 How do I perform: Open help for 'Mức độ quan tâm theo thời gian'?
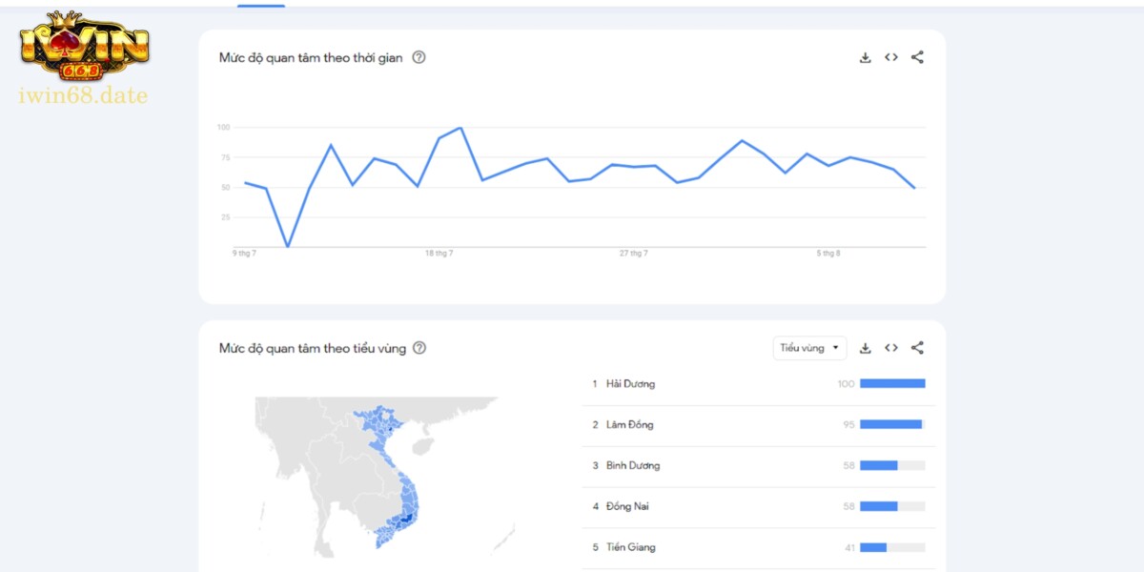pos(419,57)
